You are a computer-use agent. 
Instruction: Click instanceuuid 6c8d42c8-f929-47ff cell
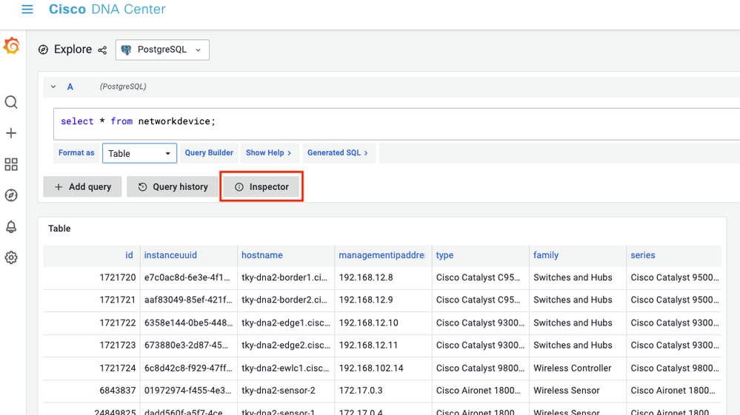click(189, 368)
